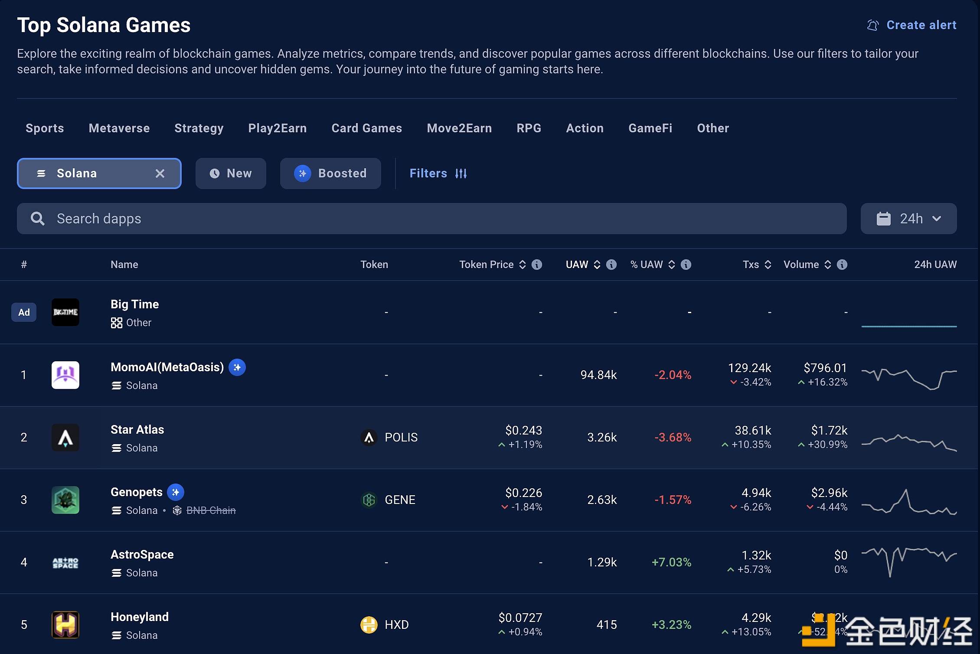
Task: Click the POLIS token icon
Action: click(369, 437)
